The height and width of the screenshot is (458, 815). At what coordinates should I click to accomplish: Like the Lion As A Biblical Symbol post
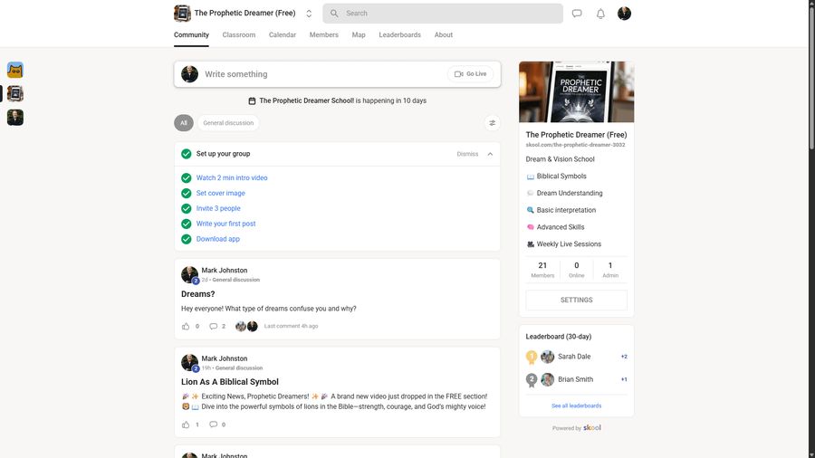tap(186, 425)
